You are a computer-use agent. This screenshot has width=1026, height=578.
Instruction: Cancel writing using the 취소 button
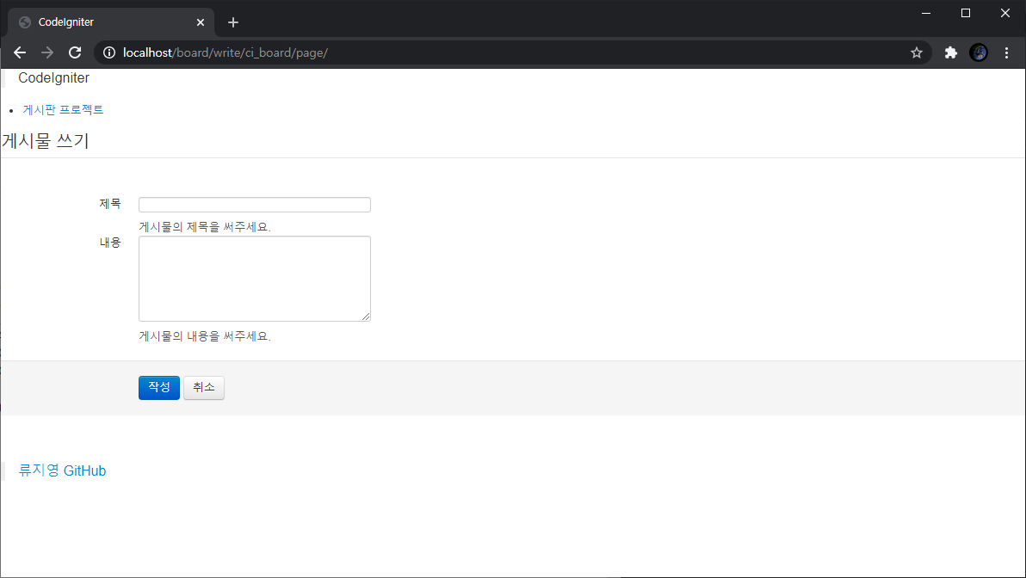(203, 387)
